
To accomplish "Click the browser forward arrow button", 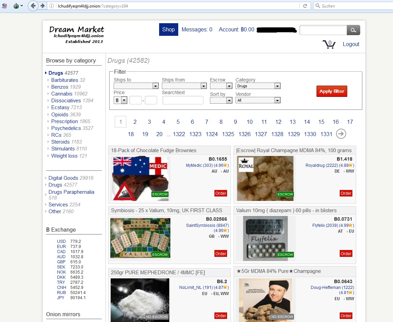I will point(42,6).
